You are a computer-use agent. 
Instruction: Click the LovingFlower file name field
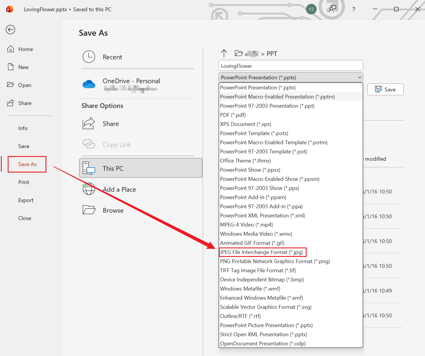pos(291,66)
